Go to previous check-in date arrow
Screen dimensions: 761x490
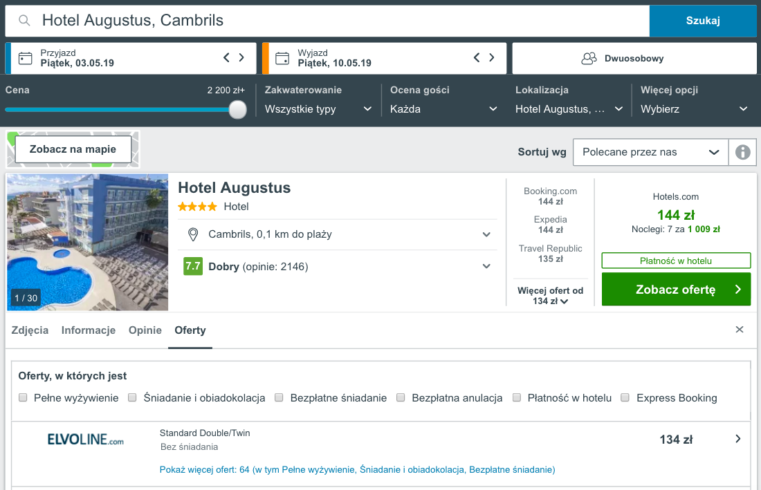point(226,57)
